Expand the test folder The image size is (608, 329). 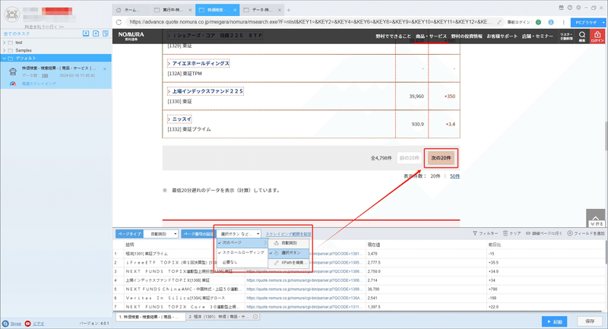point(5,43)
